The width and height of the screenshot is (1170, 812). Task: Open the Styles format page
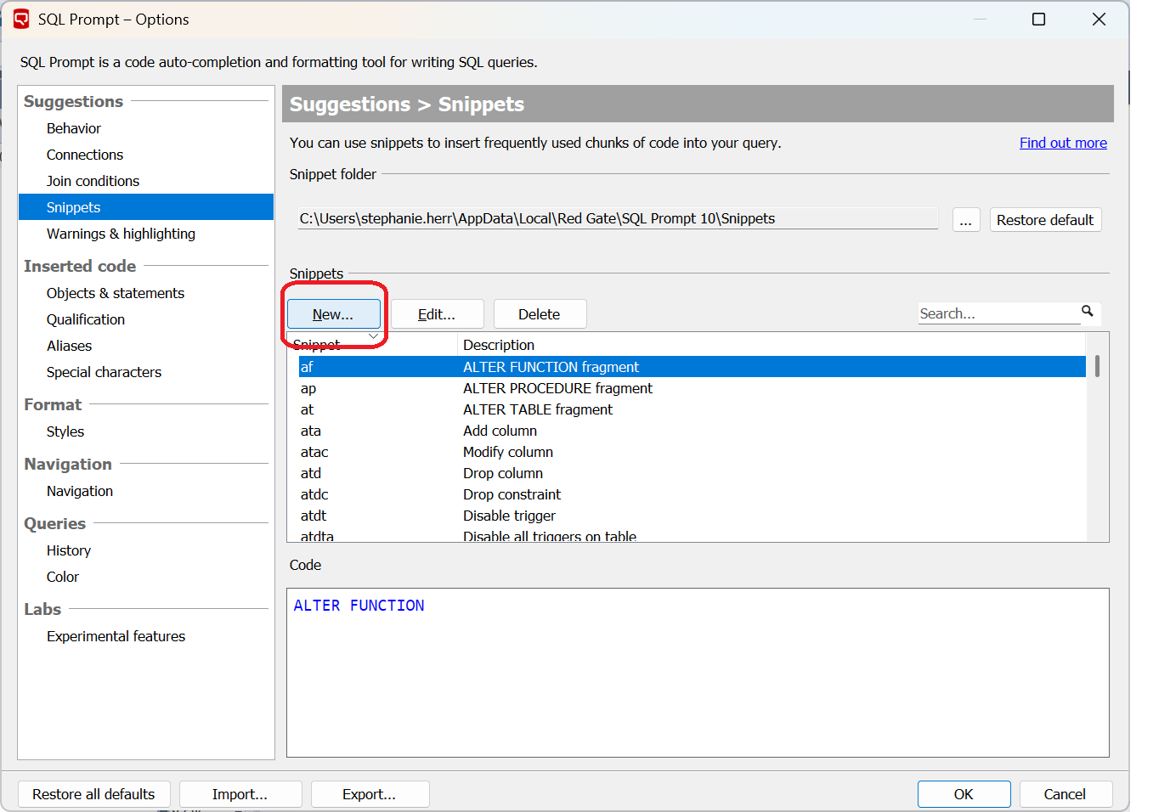pyautogui.click(x=65, y=431)
